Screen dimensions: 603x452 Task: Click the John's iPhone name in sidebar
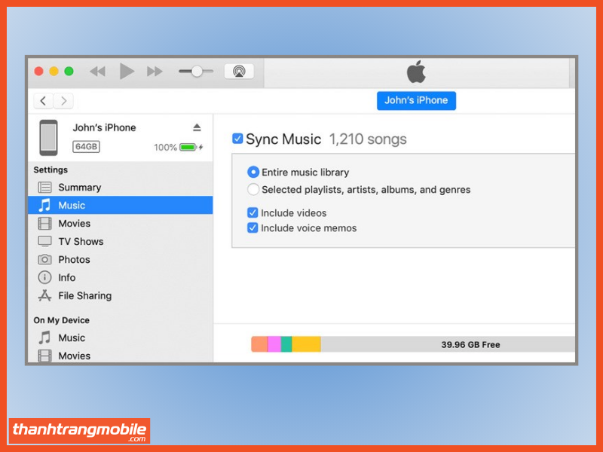(104, 127)
